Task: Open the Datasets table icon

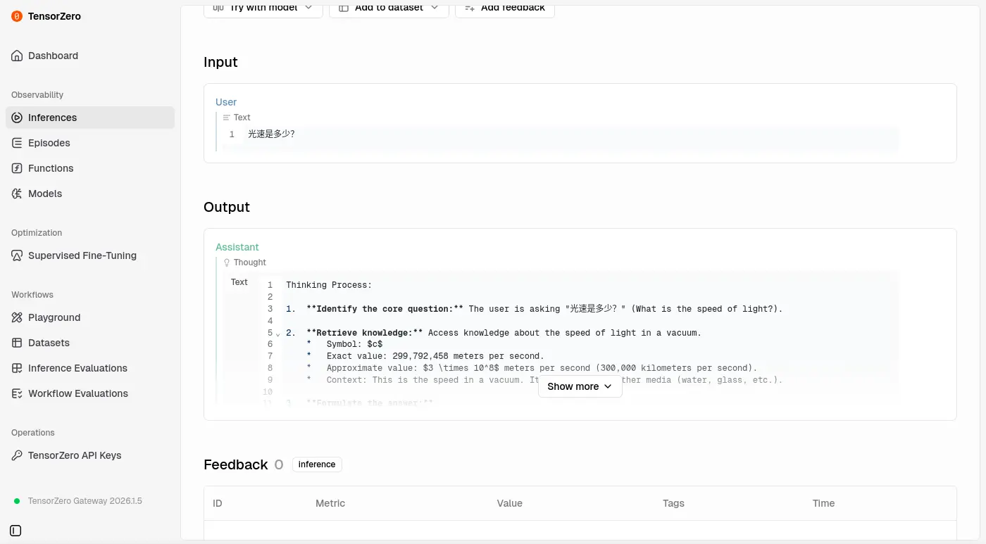Action: 17,343
